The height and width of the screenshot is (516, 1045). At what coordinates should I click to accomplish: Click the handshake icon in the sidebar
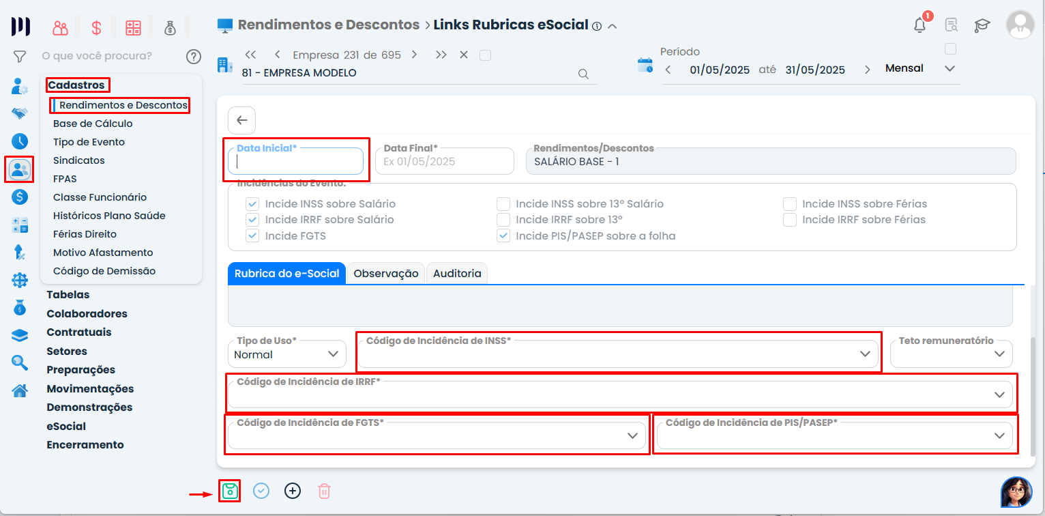20,113
